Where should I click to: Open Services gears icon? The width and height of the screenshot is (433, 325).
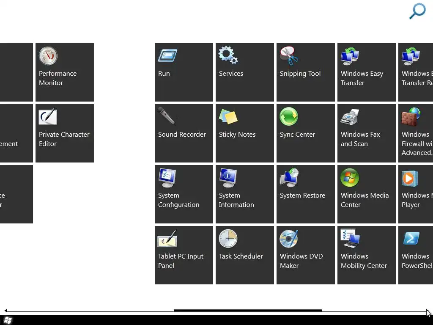(x=228, y=55)
